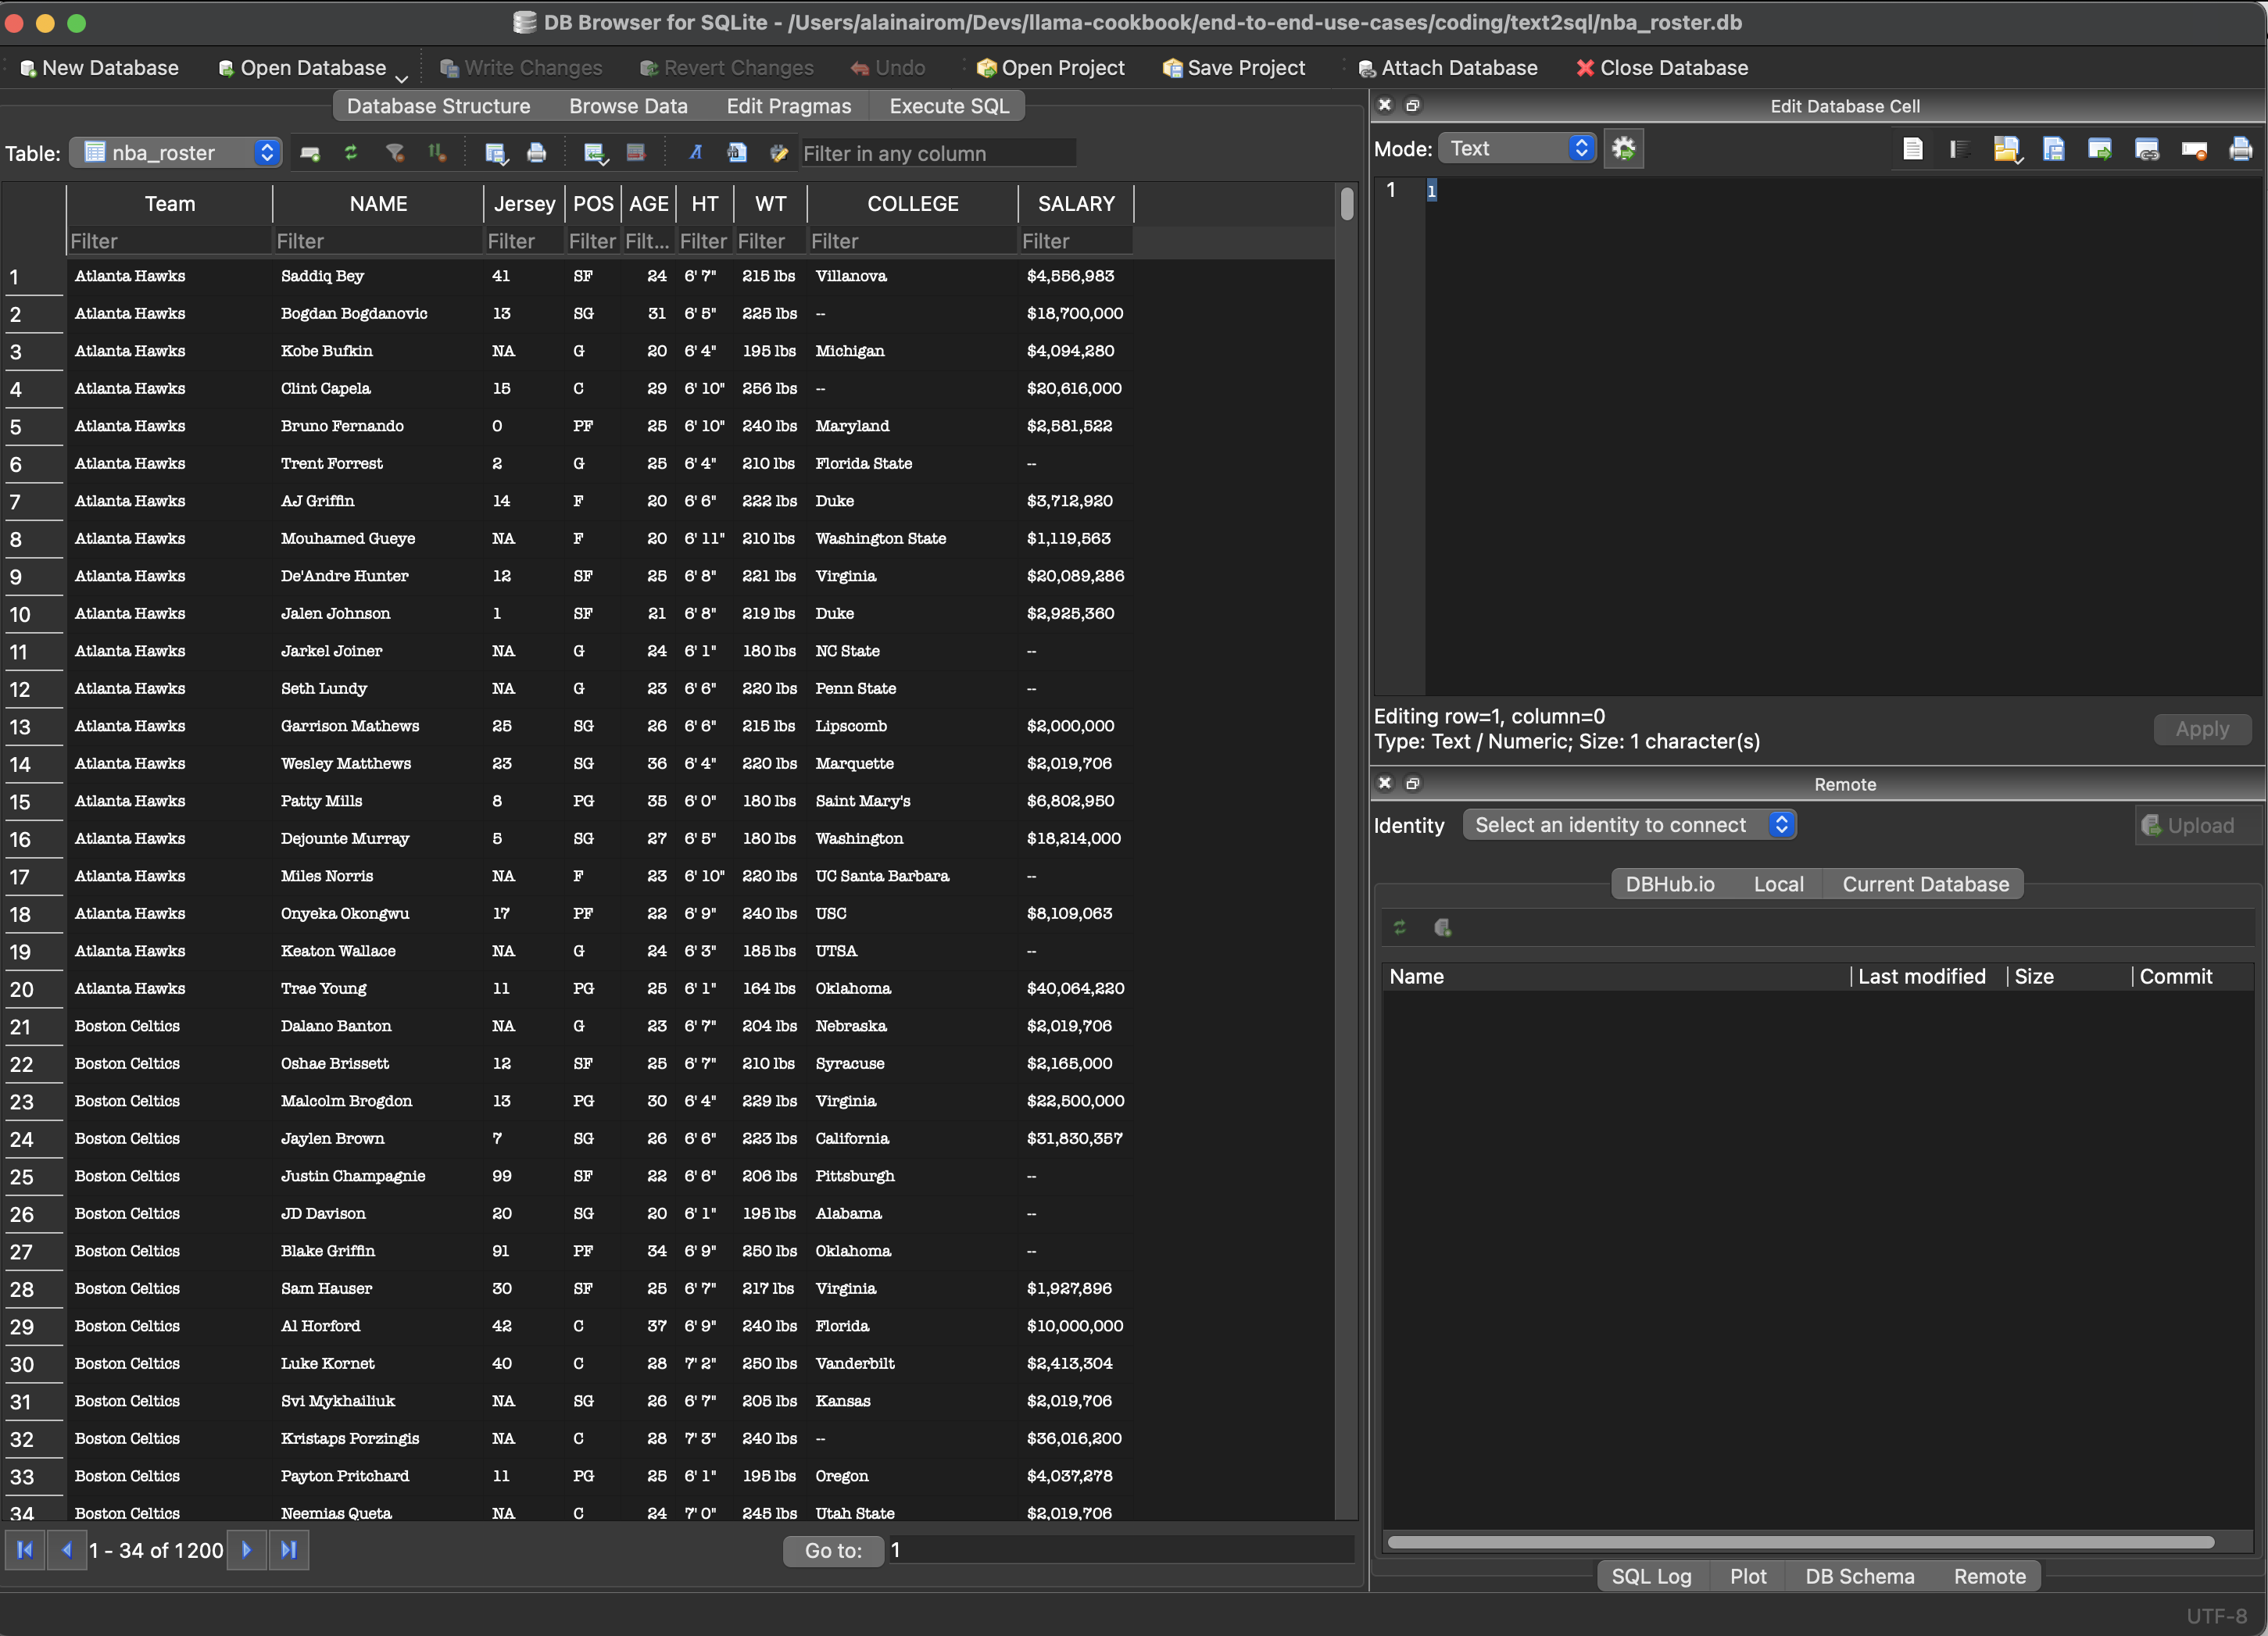
Task: Undock the Remote panel float icon
Action: click(x=1413, y=784)
